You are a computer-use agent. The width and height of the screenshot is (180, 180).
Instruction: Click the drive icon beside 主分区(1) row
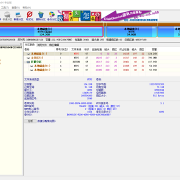(28, 58)
